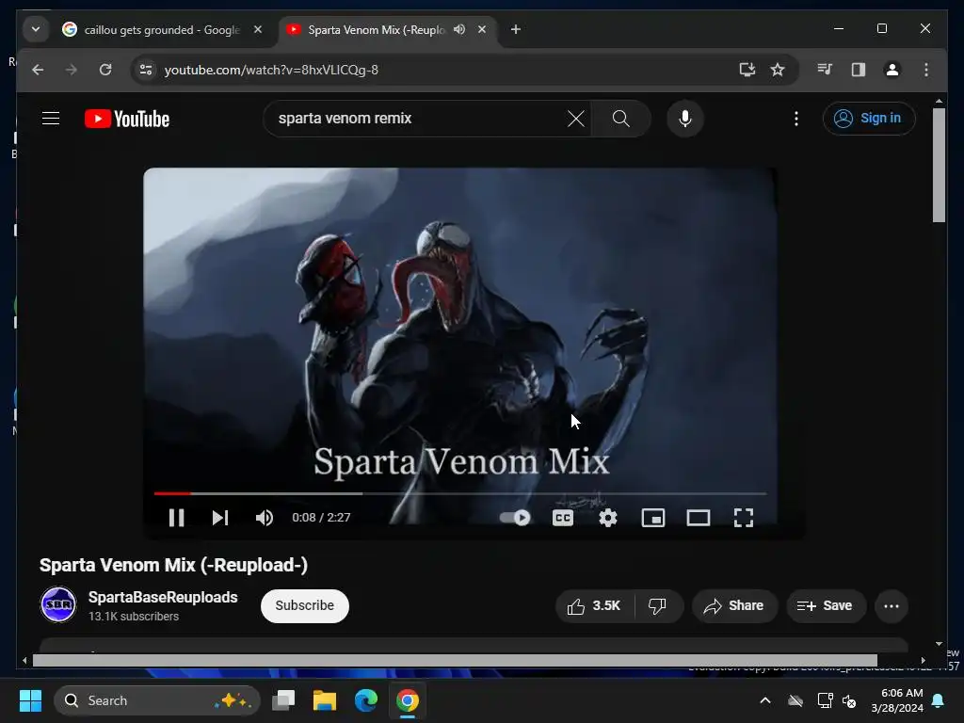Viewport: 964px width, 723px height.
Task: Go forward with the browser arrow
Action: click(x=72, y=70)
